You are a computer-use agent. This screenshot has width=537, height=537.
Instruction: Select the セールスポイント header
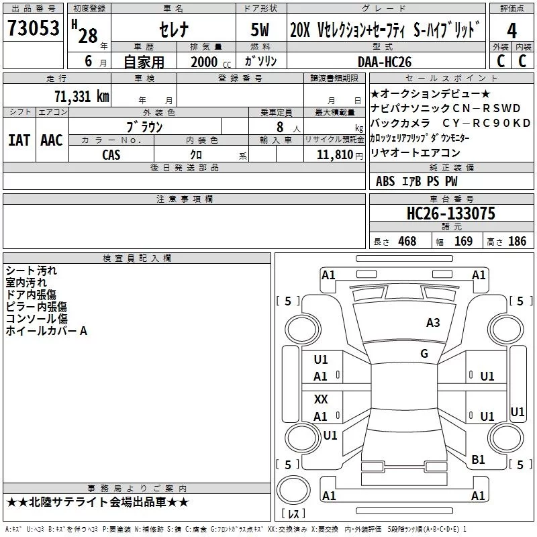click(451, 79)
